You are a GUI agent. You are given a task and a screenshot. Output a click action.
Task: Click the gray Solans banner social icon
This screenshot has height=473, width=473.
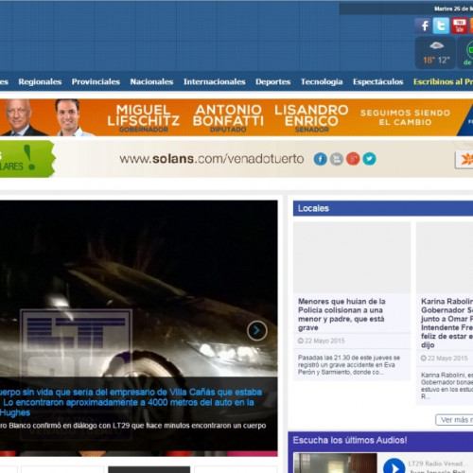(337, 159)
